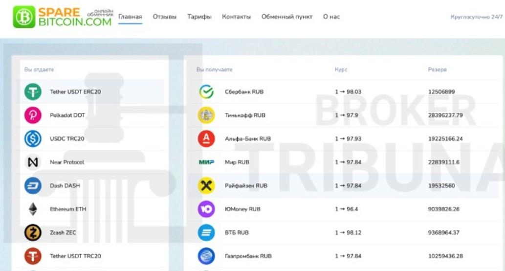The width and height of the screenshot is (505, 271).
Task: Click the reserve value 9039826.26
Action: click(444, 209)
